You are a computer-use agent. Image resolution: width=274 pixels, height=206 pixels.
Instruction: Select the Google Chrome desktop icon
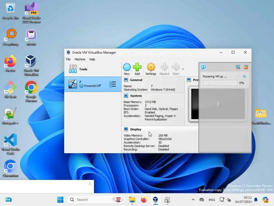click(x=31, y=91)
